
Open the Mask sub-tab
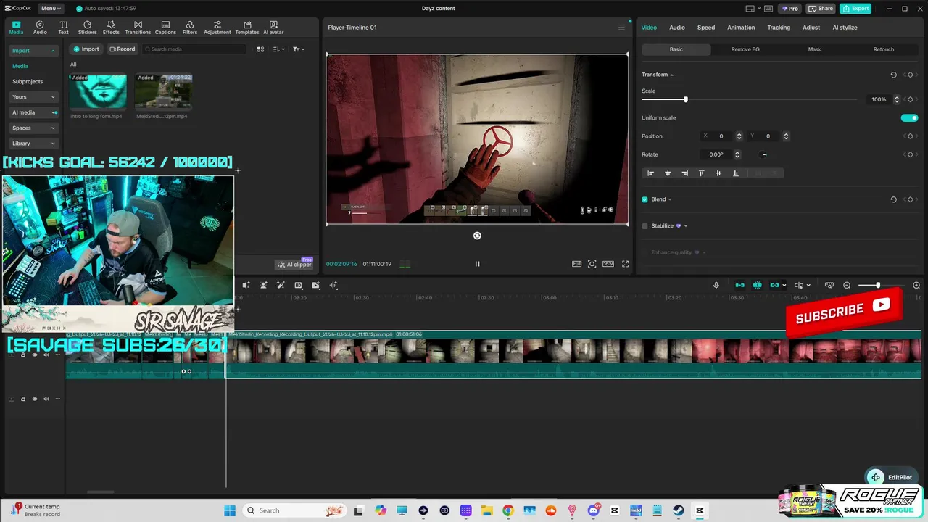click(x=814, y=49)
